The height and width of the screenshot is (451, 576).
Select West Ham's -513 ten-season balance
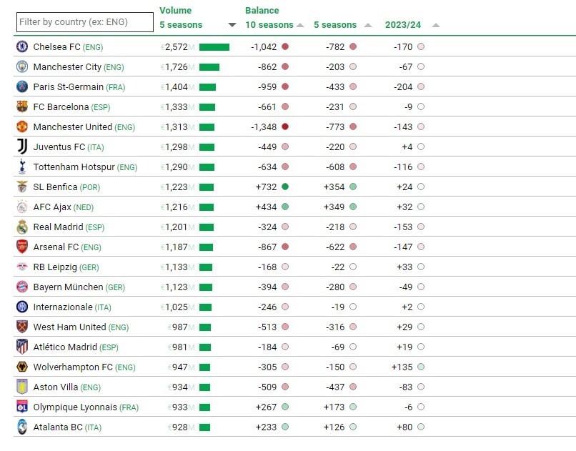pyautogui.click(x=267, y=327)
